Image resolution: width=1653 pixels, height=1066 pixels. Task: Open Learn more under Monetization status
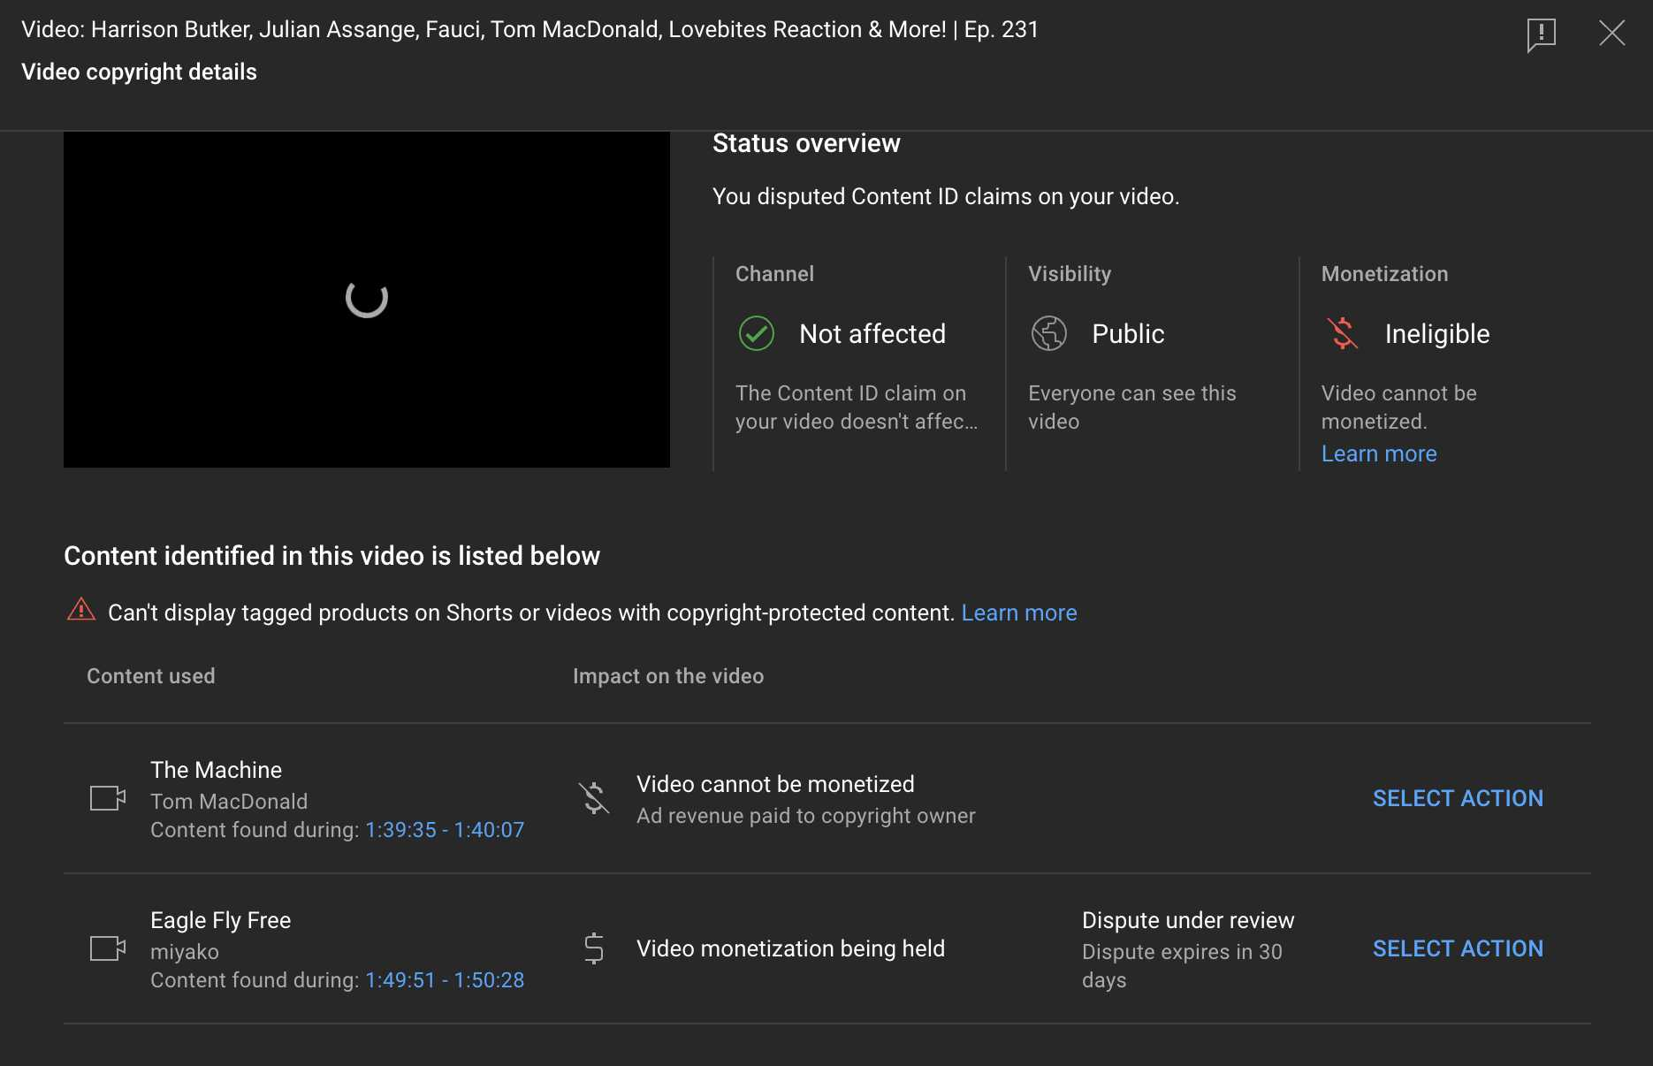pyautogui.click(x=1379, y=453)
